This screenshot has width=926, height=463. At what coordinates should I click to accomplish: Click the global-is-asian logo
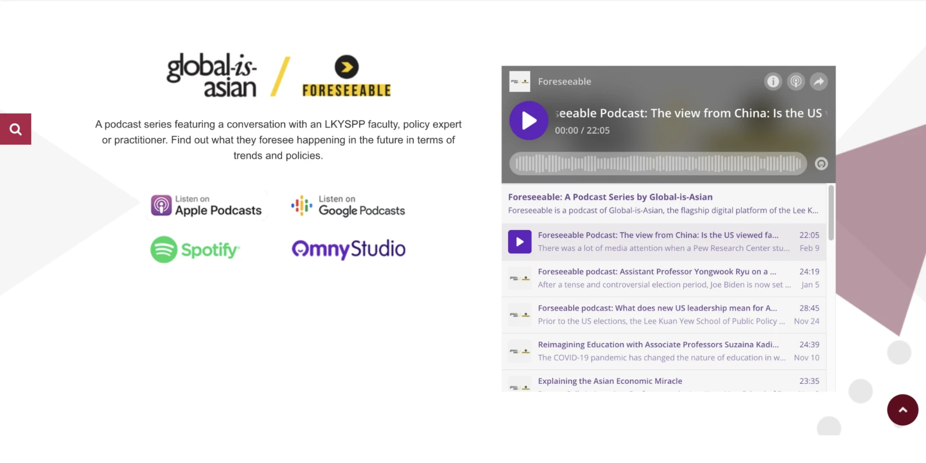tap(212, 75)
